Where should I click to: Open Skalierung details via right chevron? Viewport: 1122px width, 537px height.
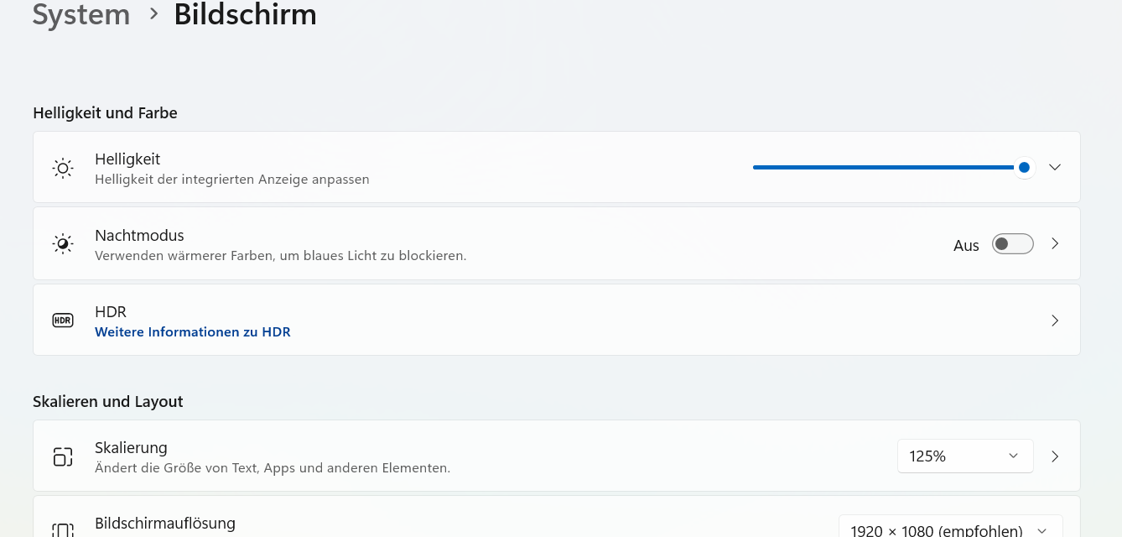pos(1055,456)
